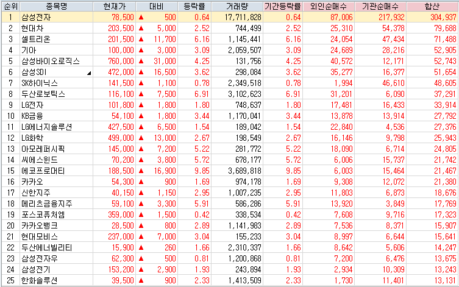Click change value 31,000
Screen dimensions: 459x287
click(165, 61)
